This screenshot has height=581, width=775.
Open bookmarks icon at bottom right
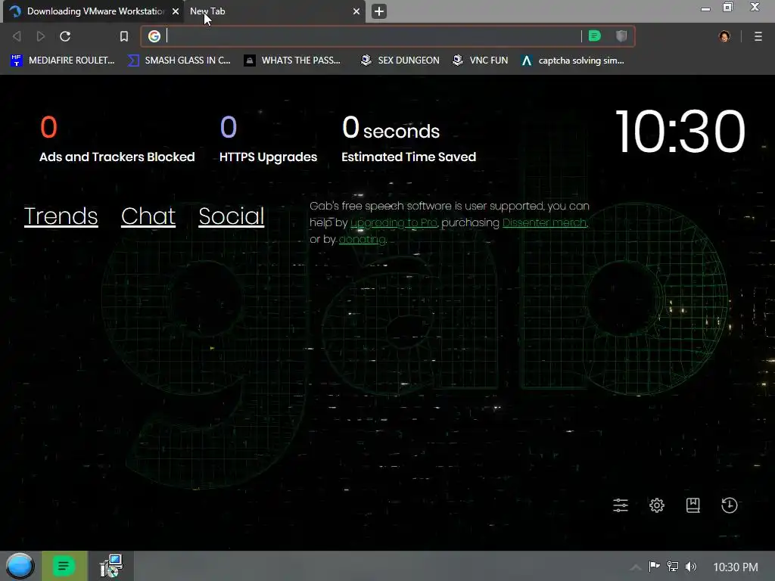[693, 505]
